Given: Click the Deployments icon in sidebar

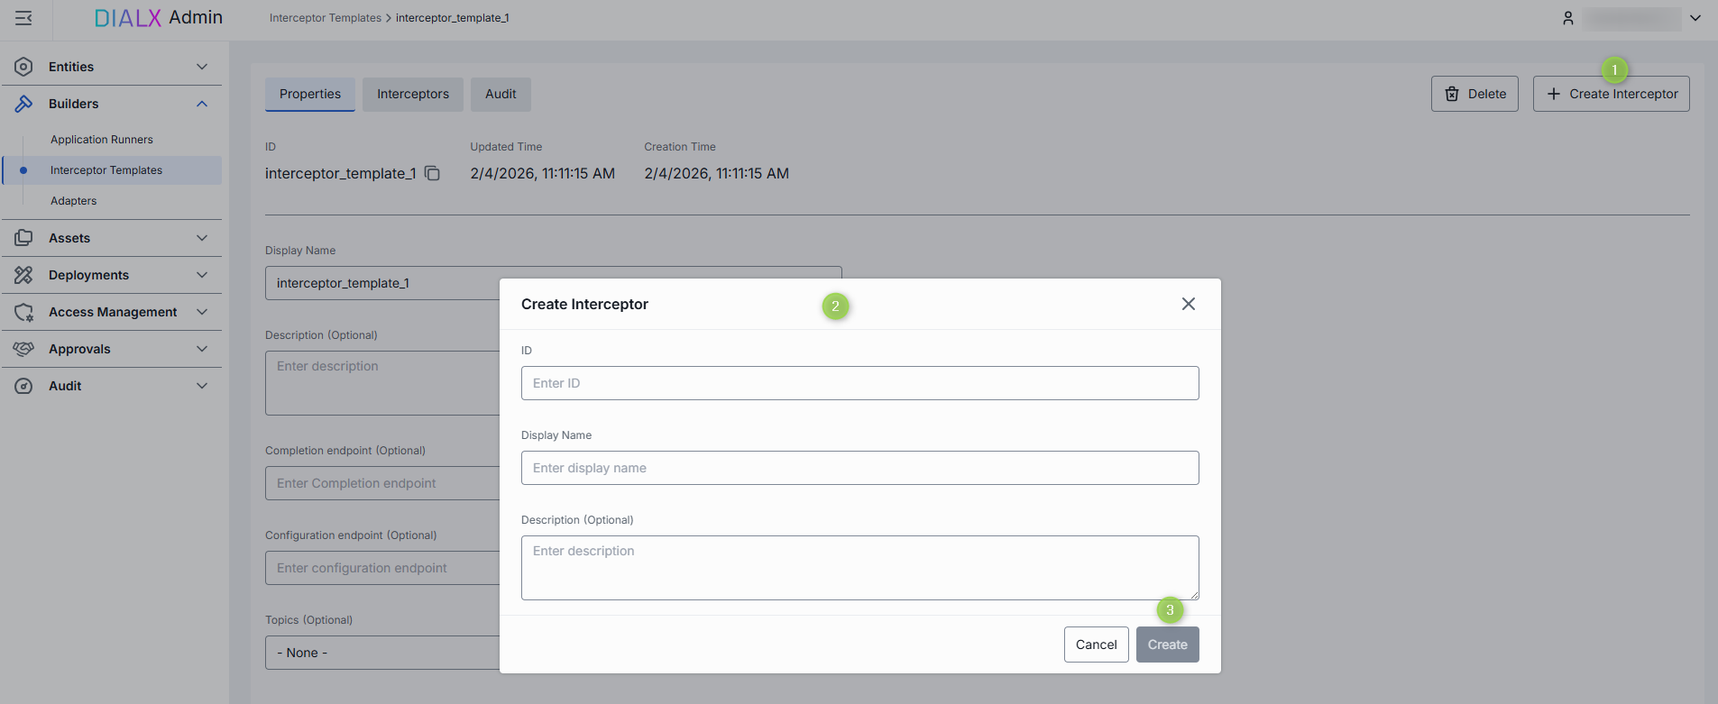Looking at the screenshot, I should click(23, 275).
